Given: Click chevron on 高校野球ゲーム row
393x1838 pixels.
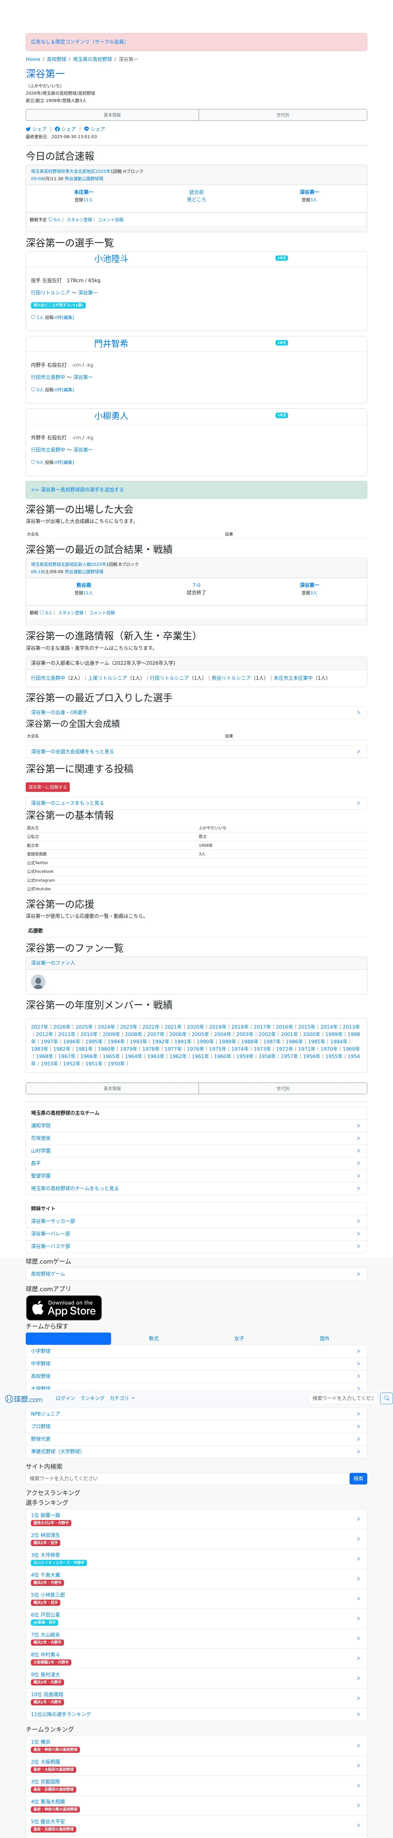Looking at the screenshot, I should tap(358, 1274).
